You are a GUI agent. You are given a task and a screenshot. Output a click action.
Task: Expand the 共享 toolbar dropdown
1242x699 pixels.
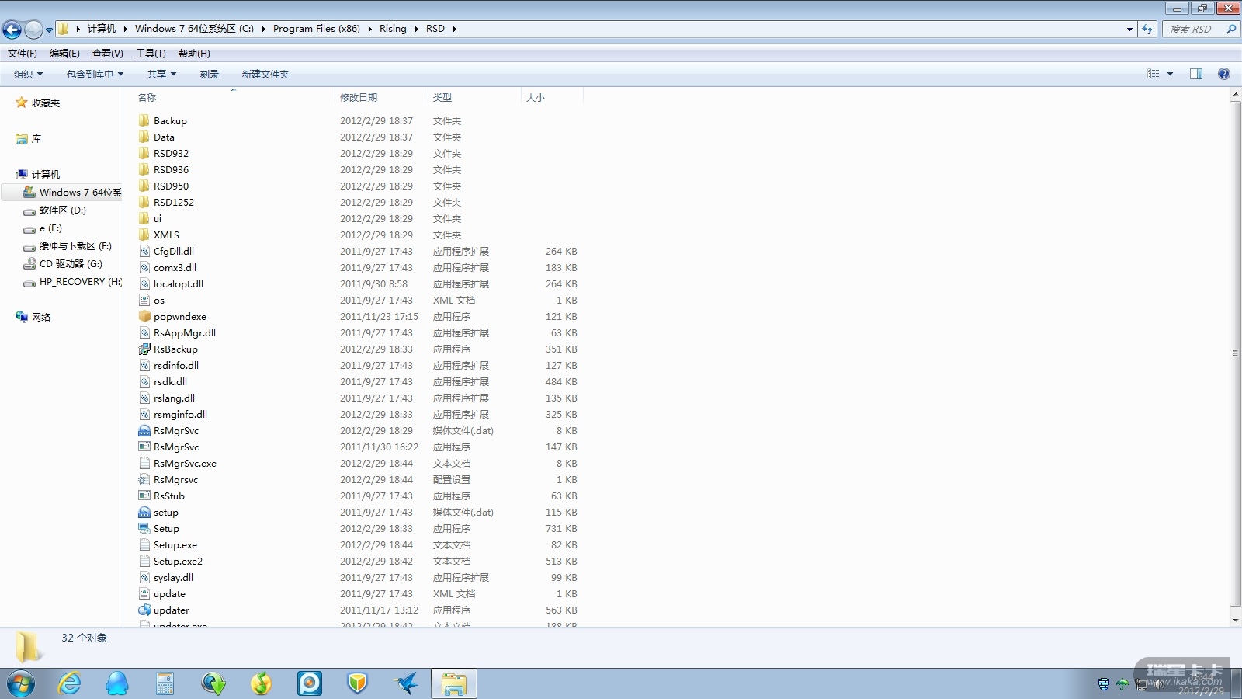point(161,75)
